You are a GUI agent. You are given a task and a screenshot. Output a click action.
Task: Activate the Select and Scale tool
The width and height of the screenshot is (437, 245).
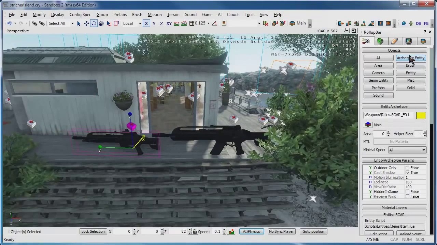click(x=101, y=23)
